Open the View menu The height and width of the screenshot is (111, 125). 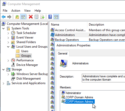coord(27,11)
